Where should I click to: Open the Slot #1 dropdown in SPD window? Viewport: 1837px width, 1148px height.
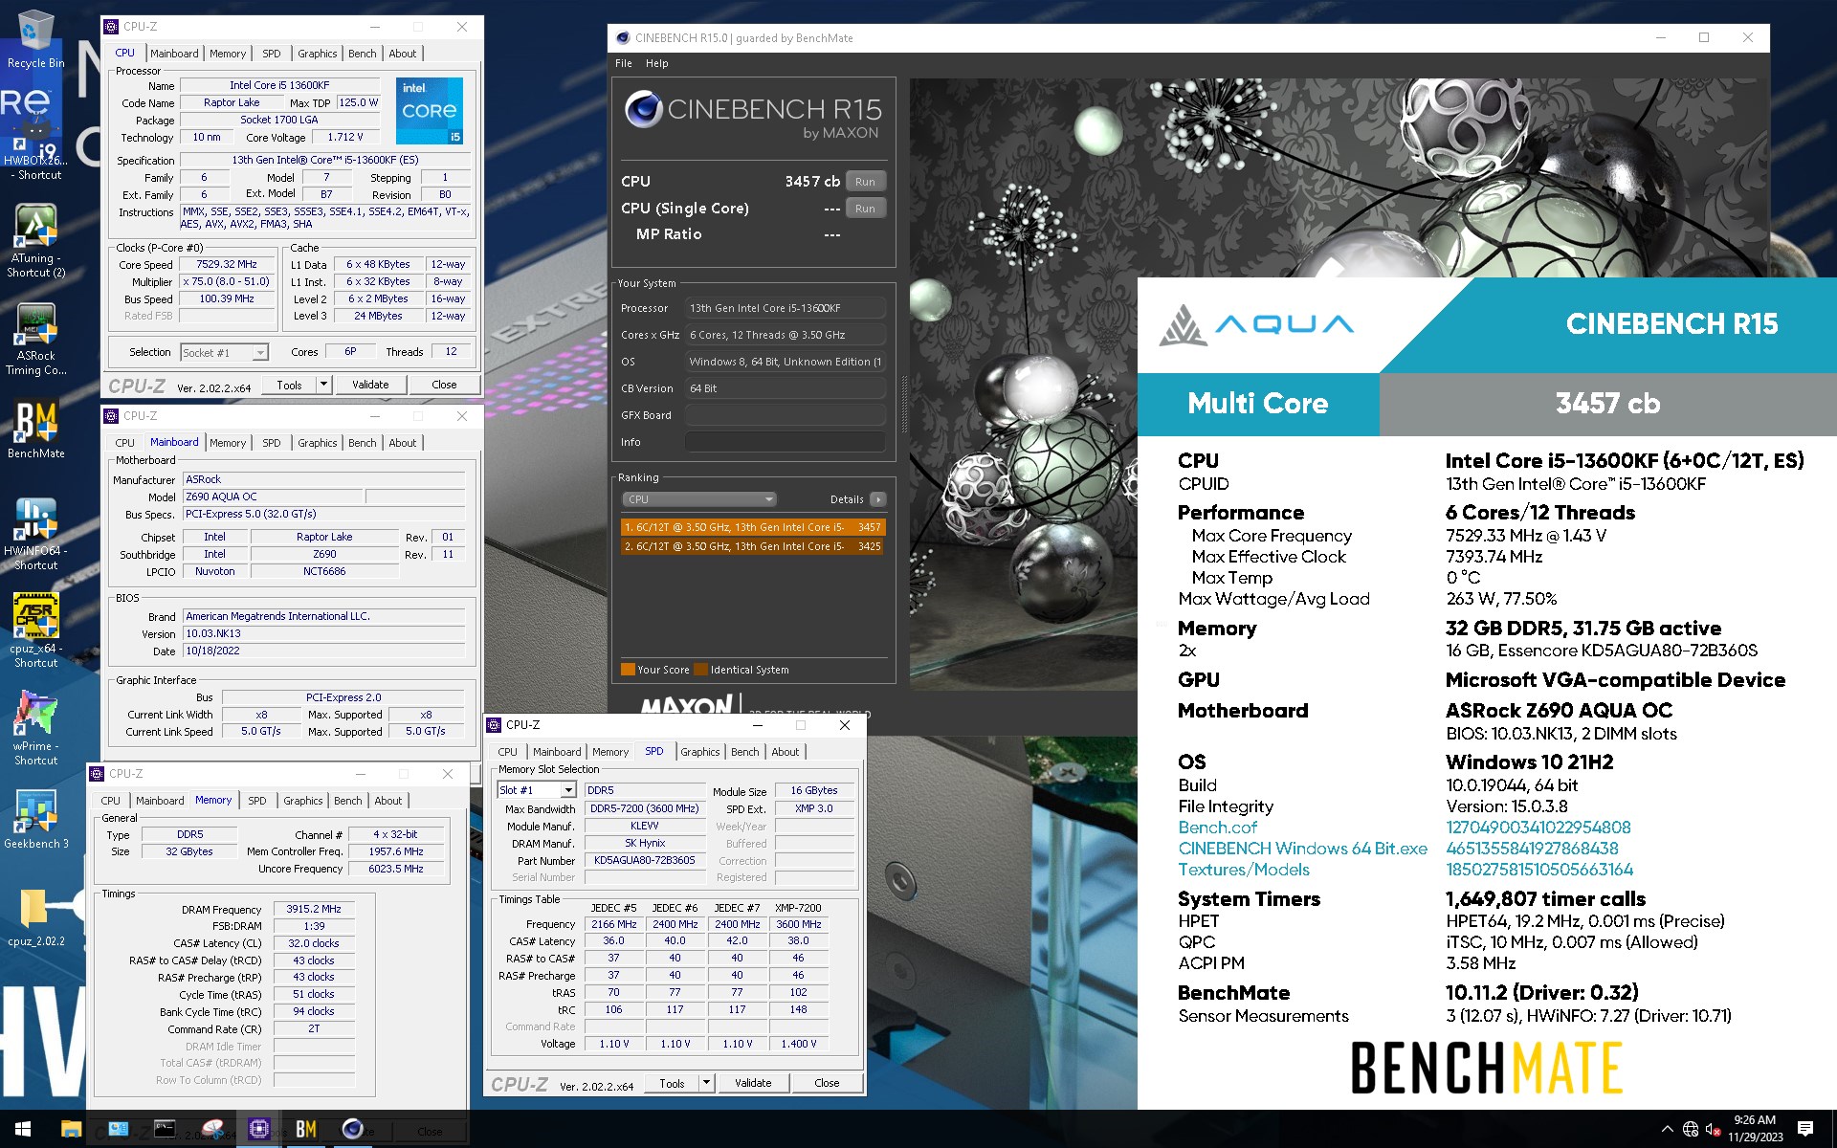click(568, 790)
